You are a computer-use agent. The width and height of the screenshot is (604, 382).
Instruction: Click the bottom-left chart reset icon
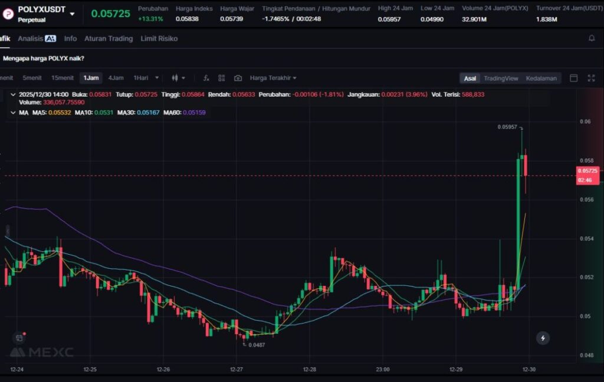coord(19,338)
